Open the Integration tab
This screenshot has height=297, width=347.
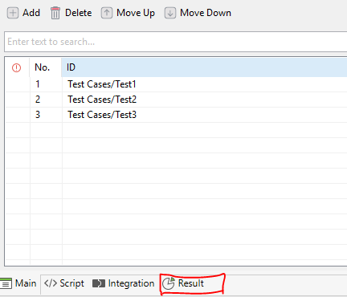coord(124,283)
